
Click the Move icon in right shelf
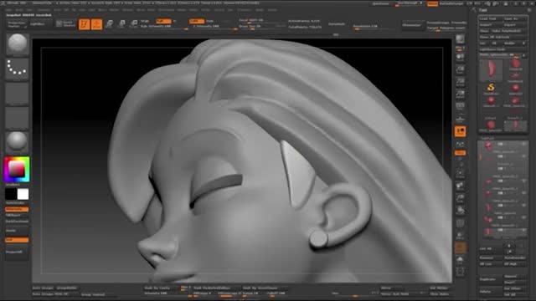[460, 186]
